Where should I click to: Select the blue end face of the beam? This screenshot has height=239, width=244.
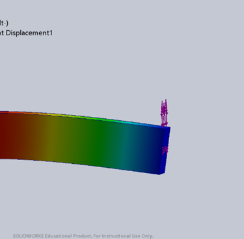(165, 150)
